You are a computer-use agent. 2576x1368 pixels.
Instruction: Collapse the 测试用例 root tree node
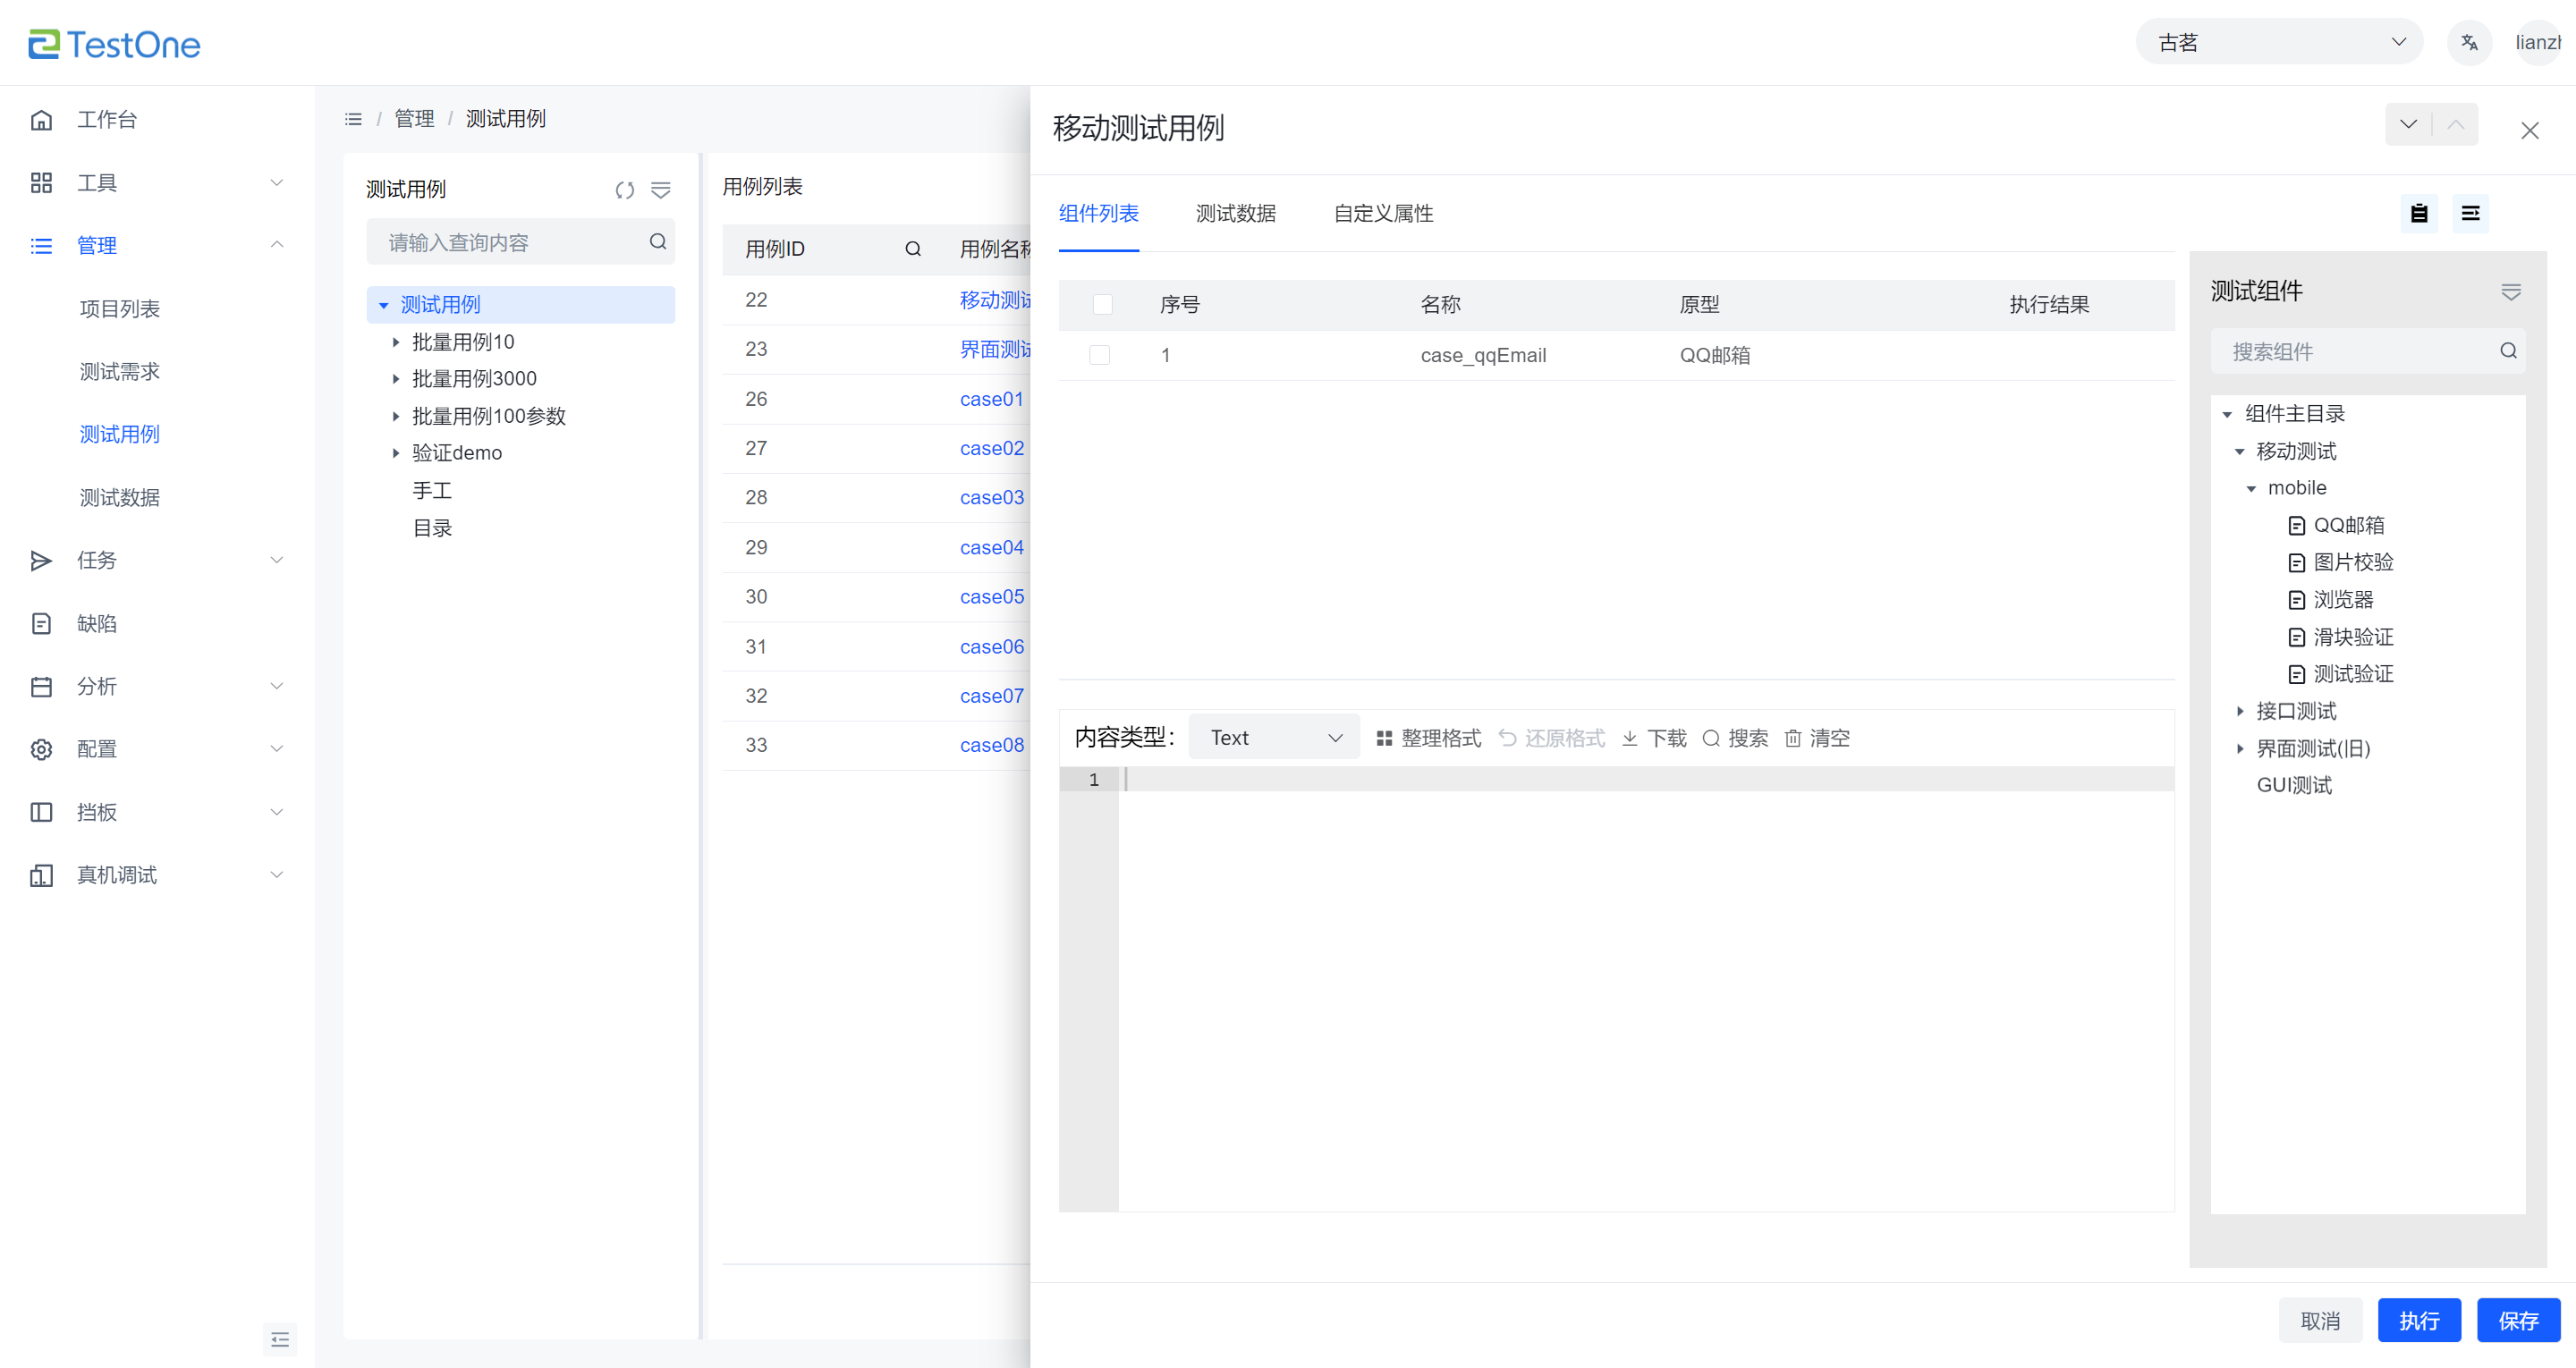[384, 306]
